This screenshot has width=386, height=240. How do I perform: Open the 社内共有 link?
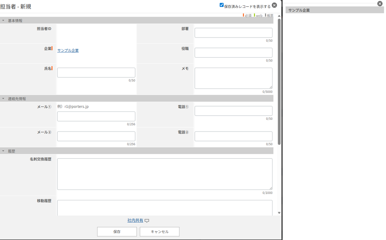pos(135,220)
